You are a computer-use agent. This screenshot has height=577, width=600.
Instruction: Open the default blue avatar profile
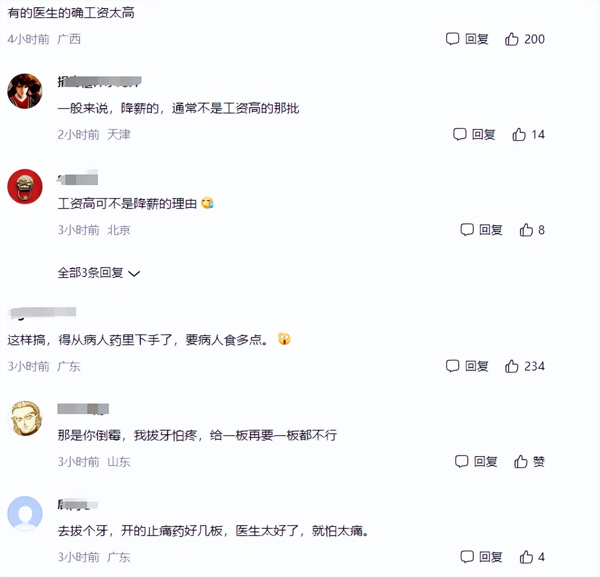(25, 513)
